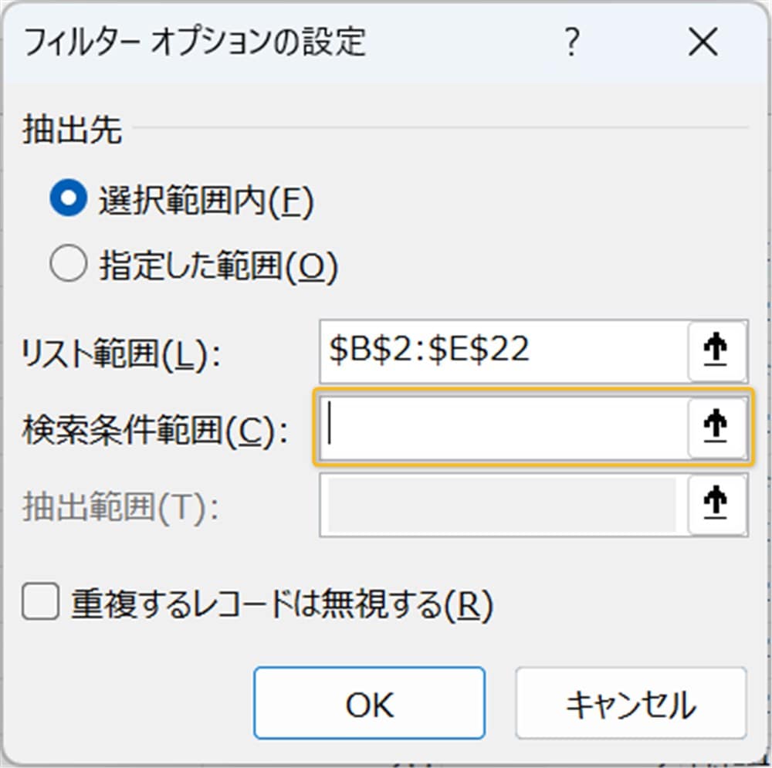This screenshot has height=768, width=772.
Task: Dismiss the dialog with the X
Action: pos(703,42)
